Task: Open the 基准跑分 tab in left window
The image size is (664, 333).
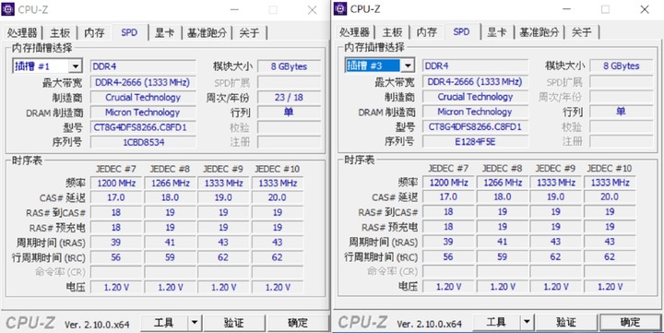Action: tap(207, 32)
